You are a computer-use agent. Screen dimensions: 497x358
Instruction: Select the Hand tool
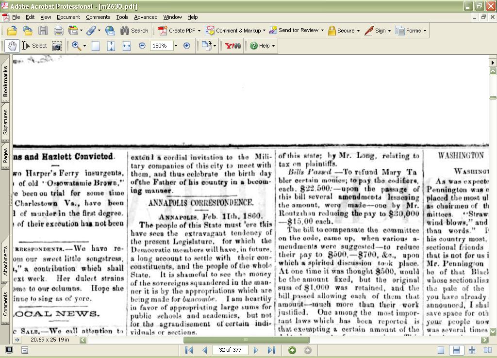12,46
